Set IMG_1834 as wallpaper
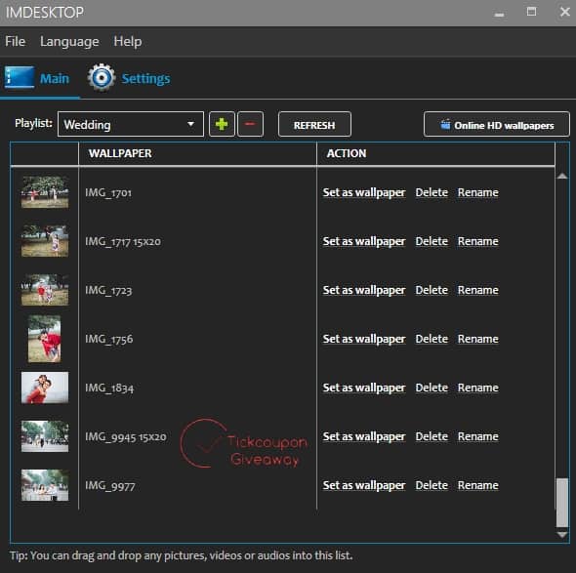576x573 pixels. (364, 389)
